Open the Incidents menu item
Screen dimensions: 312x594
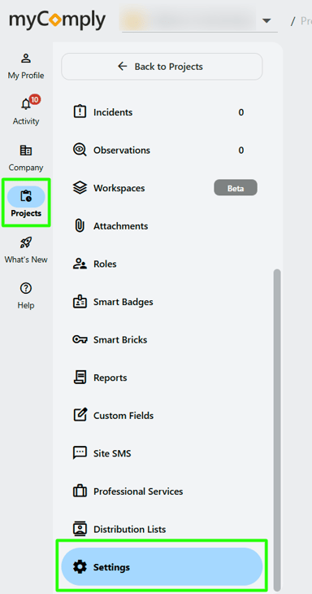pyautogui.click(x=162, y=112)
